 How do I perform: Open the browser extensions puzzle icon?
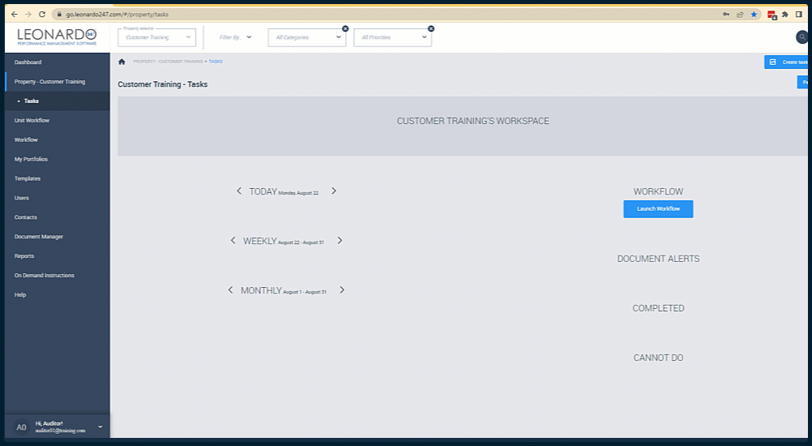(x=785, y=15)
